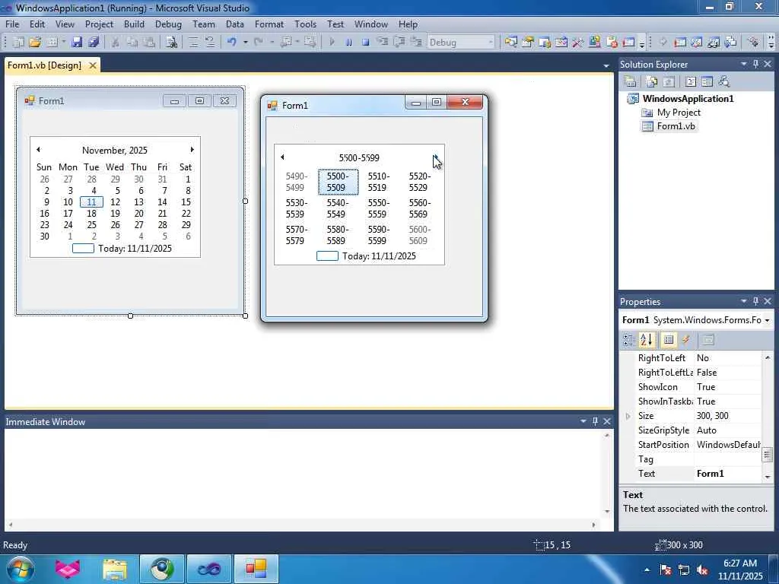Go to next month in designer calendar
This screenshot has height=584, width=779.
click(192, 150)
